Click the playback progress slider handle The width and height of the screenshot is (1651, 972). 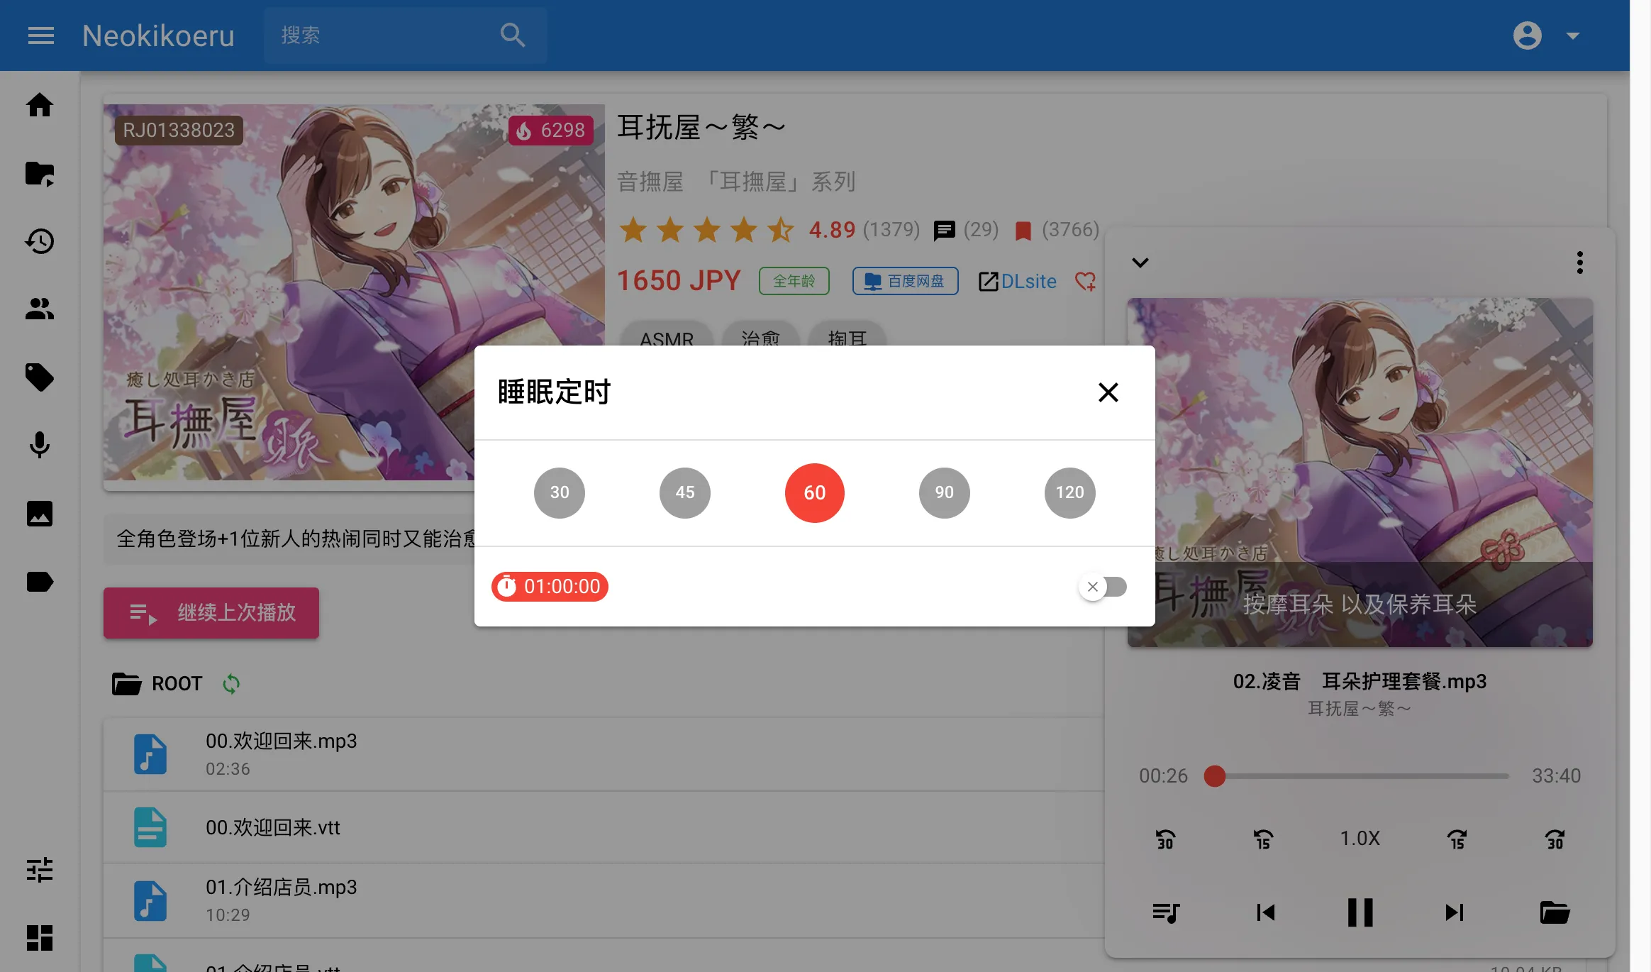(1215, 776)
